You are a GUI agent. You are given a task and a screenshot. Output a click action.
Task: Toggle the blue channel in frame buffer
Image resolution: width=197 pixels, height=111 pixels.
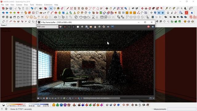point(74,27)
